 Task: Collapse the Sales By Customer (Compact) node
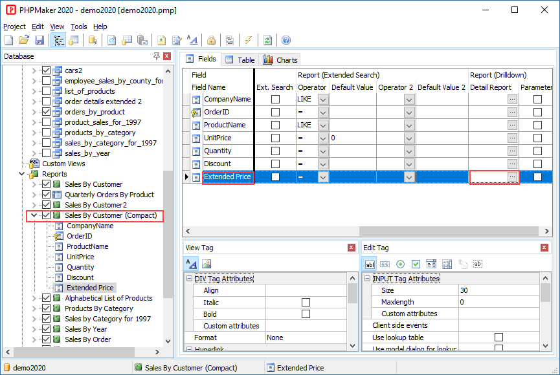[34, 215]
